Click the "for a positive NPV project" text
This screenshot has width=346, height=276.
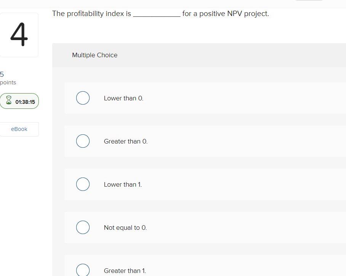click(225, 13)
